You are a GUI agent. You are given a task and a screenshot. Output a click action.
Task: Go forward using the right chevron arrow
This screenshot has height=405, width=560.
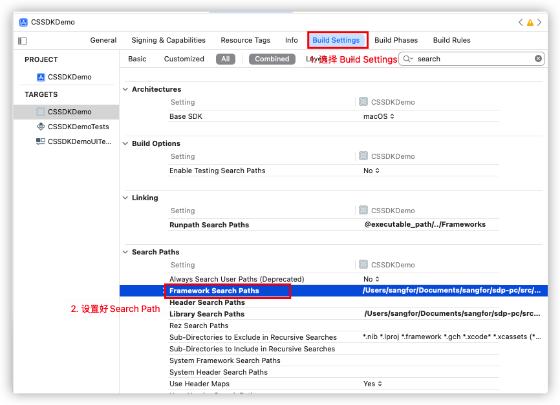pos(540,23)
